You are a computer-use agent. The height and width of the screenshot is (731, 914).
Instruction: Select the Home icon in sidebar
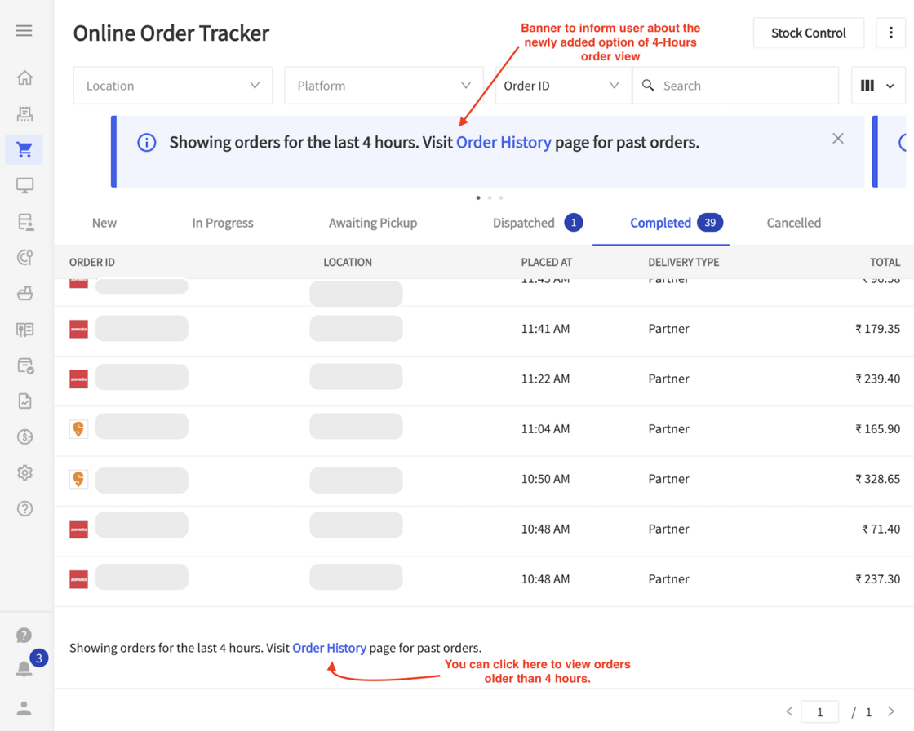tap(24, 78)
